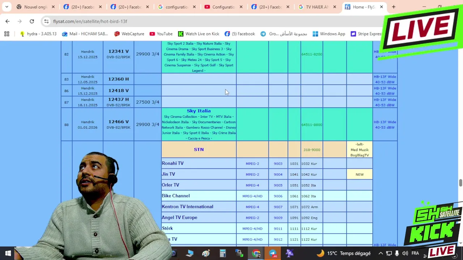
Task: Close the Home - FlySat tab
Action: click(x=381, y=7)
